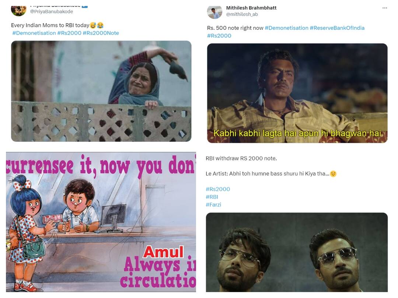Open the three-dot more options menu
This screenshot has height=298, width=398.
pos(385,8)
